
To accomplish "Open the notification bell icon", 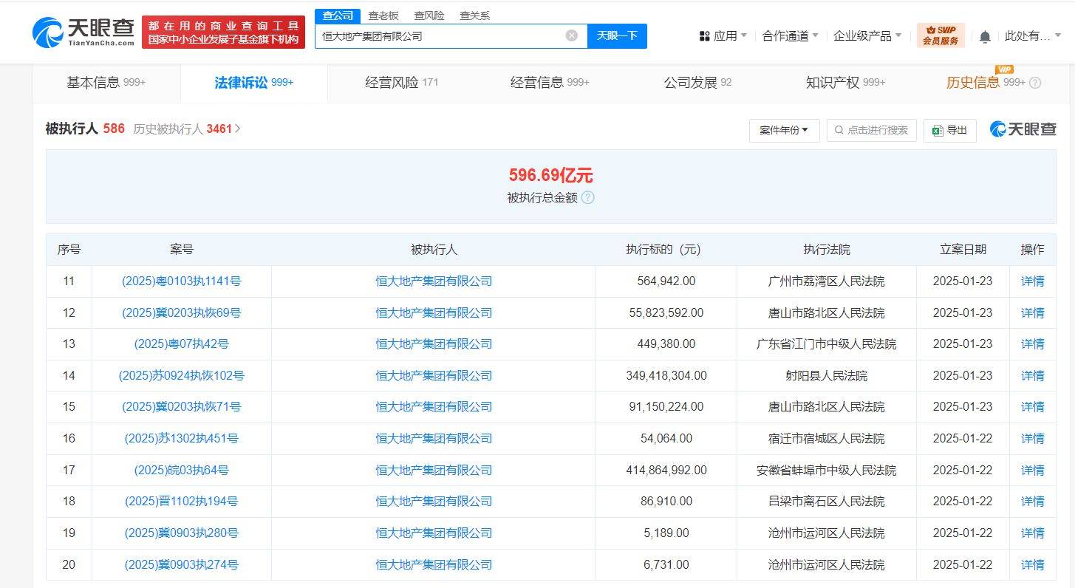I will (983, 35).
